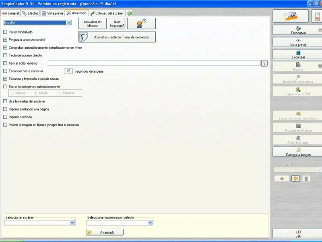Click the Imprimir sidebar button
This screenshot has width=322, height=242.
(x=298, y=67)
